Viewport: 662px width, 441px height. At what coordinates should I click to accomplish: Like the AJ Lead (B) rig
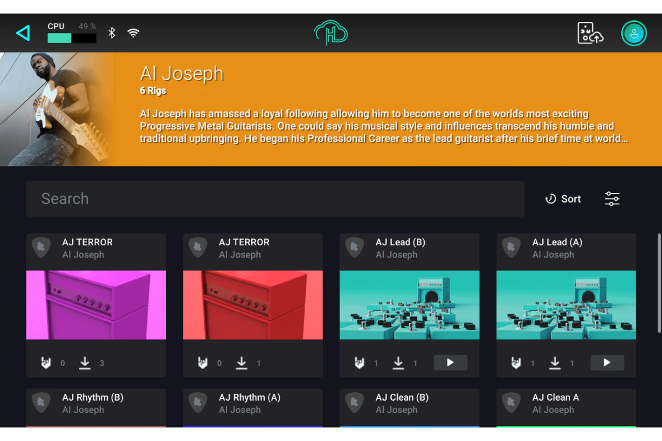tap(359, 363)
